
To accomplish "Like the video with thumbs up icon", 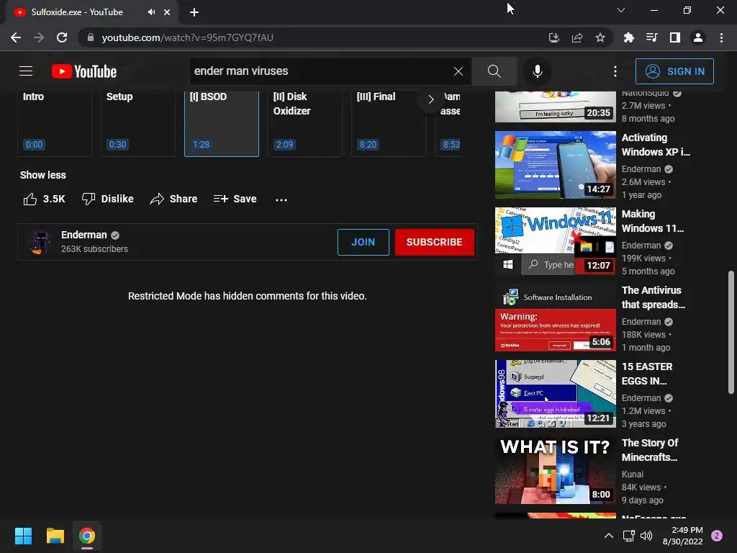I will (30, 199).
